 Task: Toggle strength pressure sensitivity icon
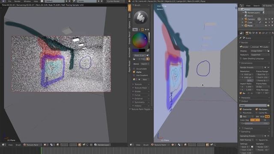click(148, 59)
